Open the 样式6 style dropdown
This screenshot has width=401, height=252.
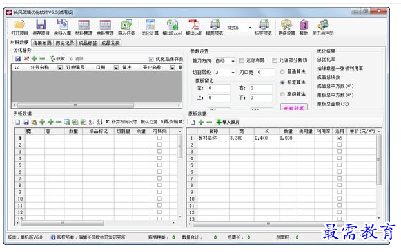click(250, 28)
